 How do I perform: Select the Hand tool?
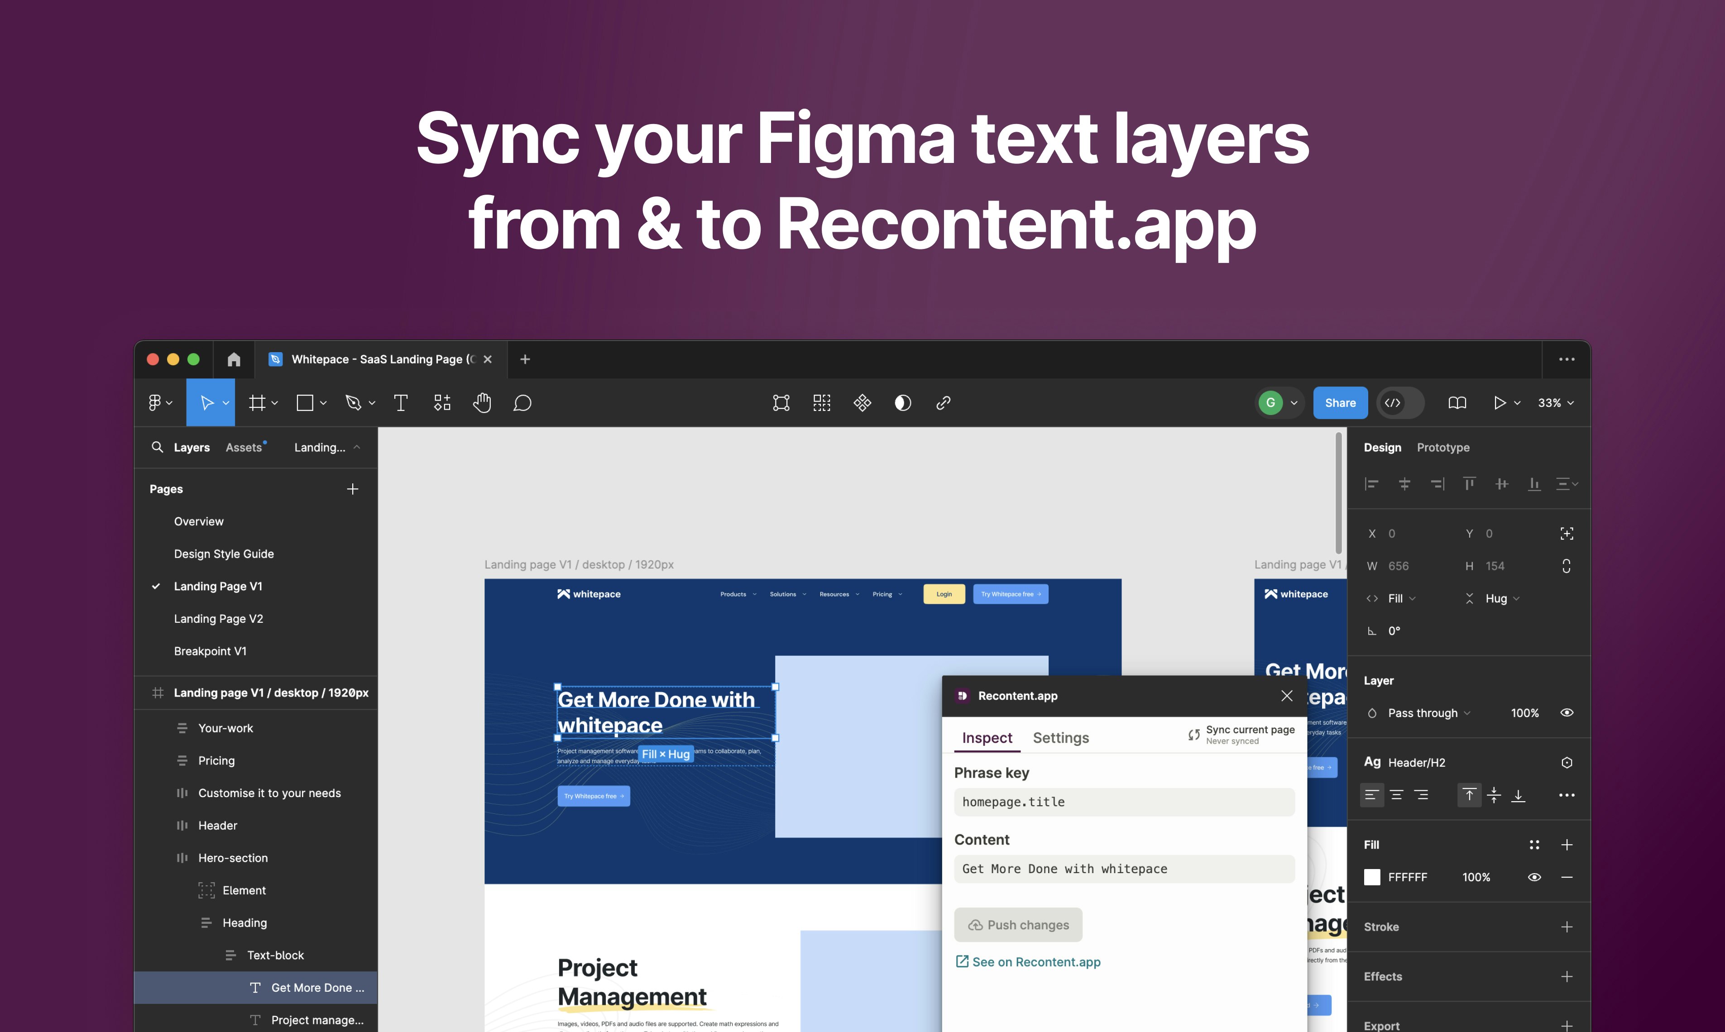click(482, 403)
